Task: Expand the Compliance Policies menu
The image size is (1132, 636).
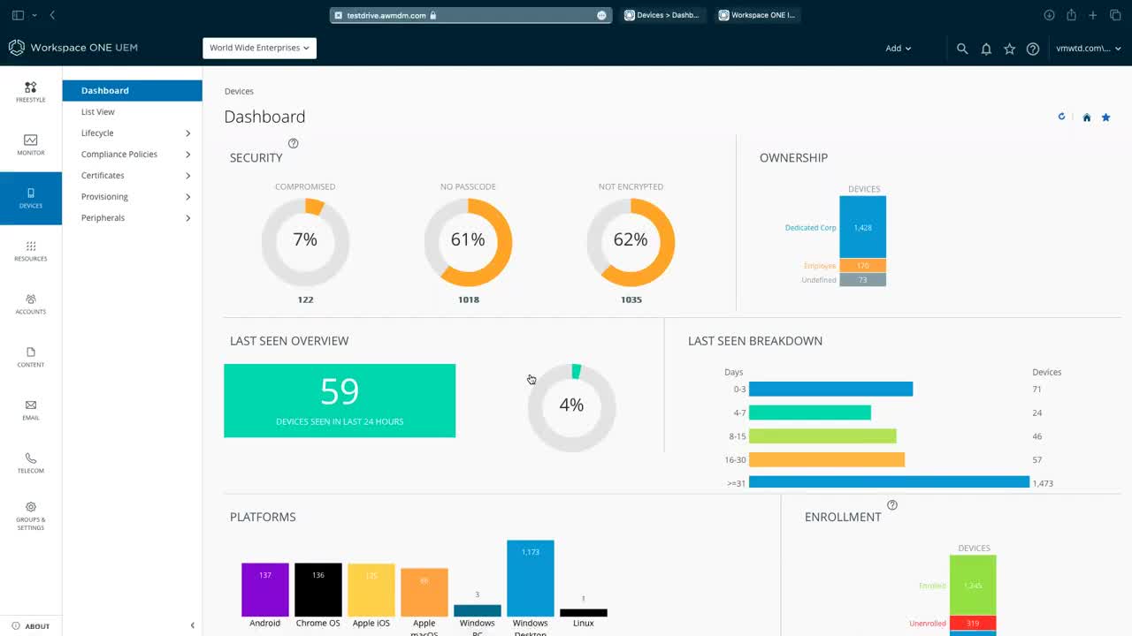Action: (x=119, y=154)
